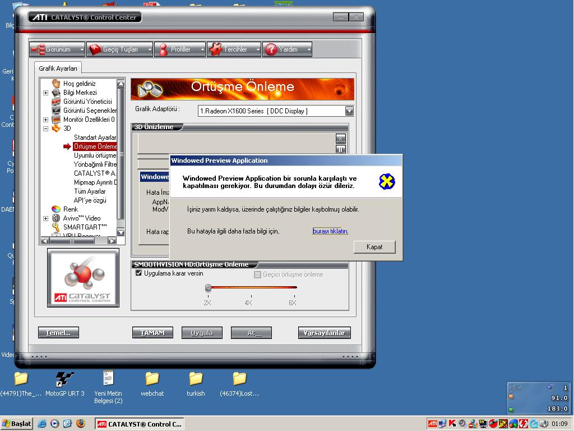The width and height of the screenshot is (574, 431).
Task: Select Mipmap Ayrıntı tree item
Action: click(x=95, y=182)
